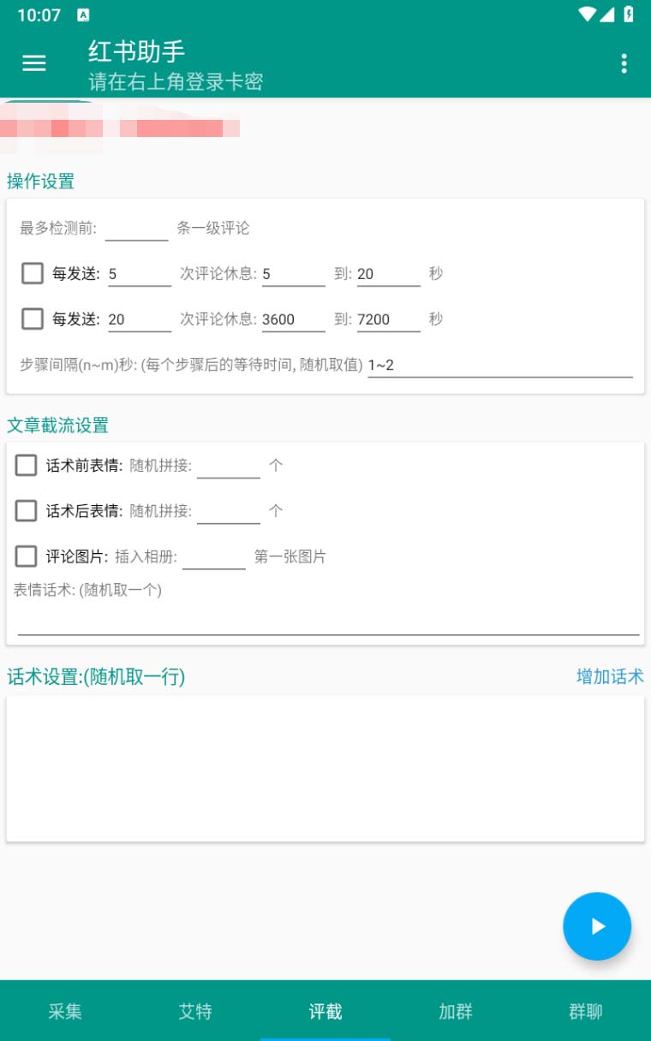Open the 加群 tab

pyautogui.click(x=455, y=1012)
